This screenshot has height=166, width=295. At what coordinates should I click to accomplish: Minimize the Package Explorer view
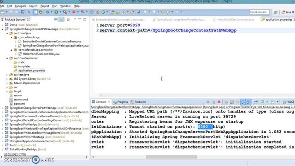[x=80, y=19]
